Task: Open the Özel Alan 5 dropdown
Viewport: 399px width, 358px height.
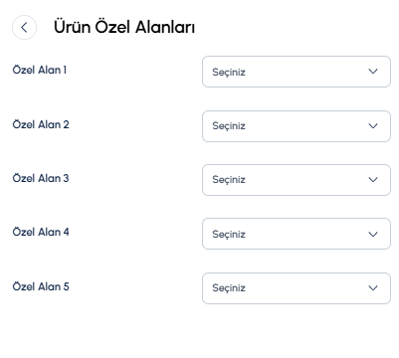Action: 297,288
